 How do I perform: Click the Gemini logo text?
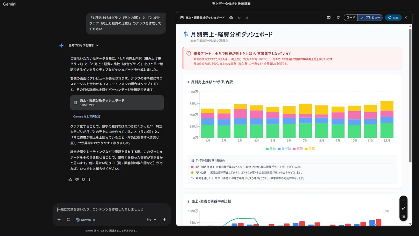(x=10, y=4)
